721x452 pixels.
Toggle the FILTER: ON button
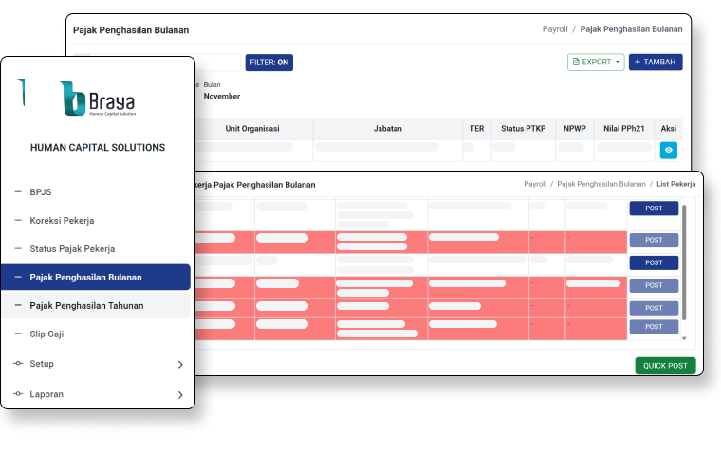click(269, 63)
